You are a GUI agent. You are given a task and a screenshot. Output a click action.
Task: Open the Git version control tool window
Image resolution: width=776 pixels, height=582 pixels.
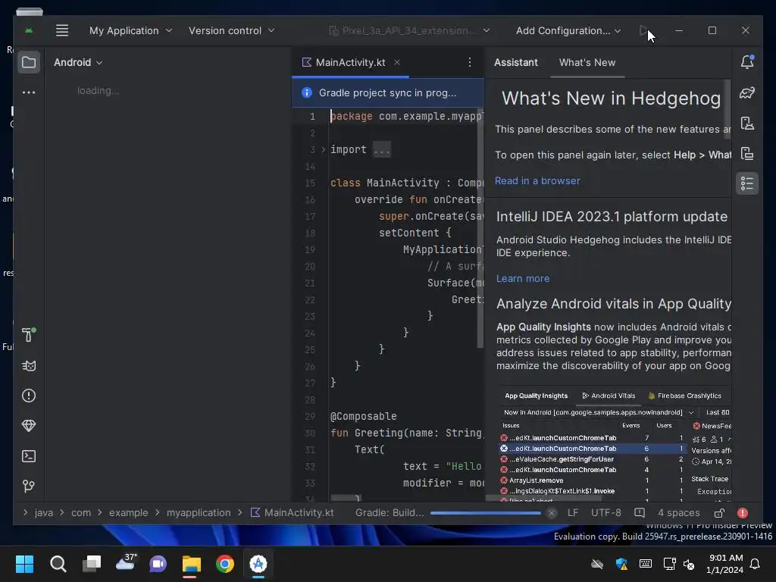[29, 487]
